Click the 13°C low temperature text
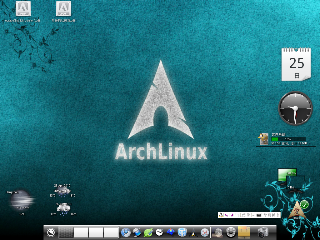 point(52,196)
